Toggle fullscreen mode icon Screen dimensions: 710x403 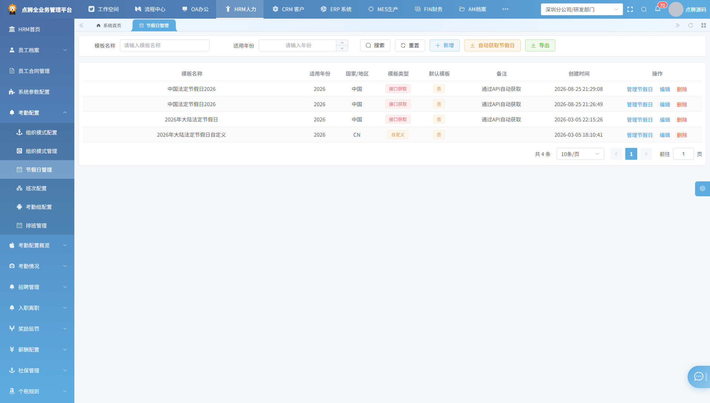630,9
